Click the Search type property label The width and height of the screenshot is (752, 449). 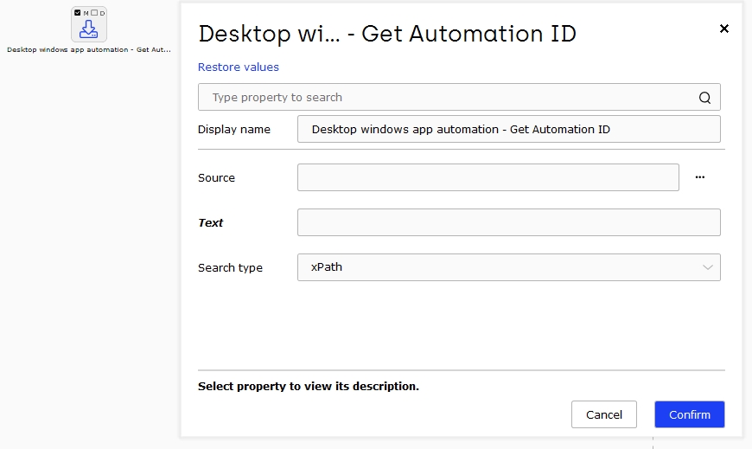click(x=230, y=267)
